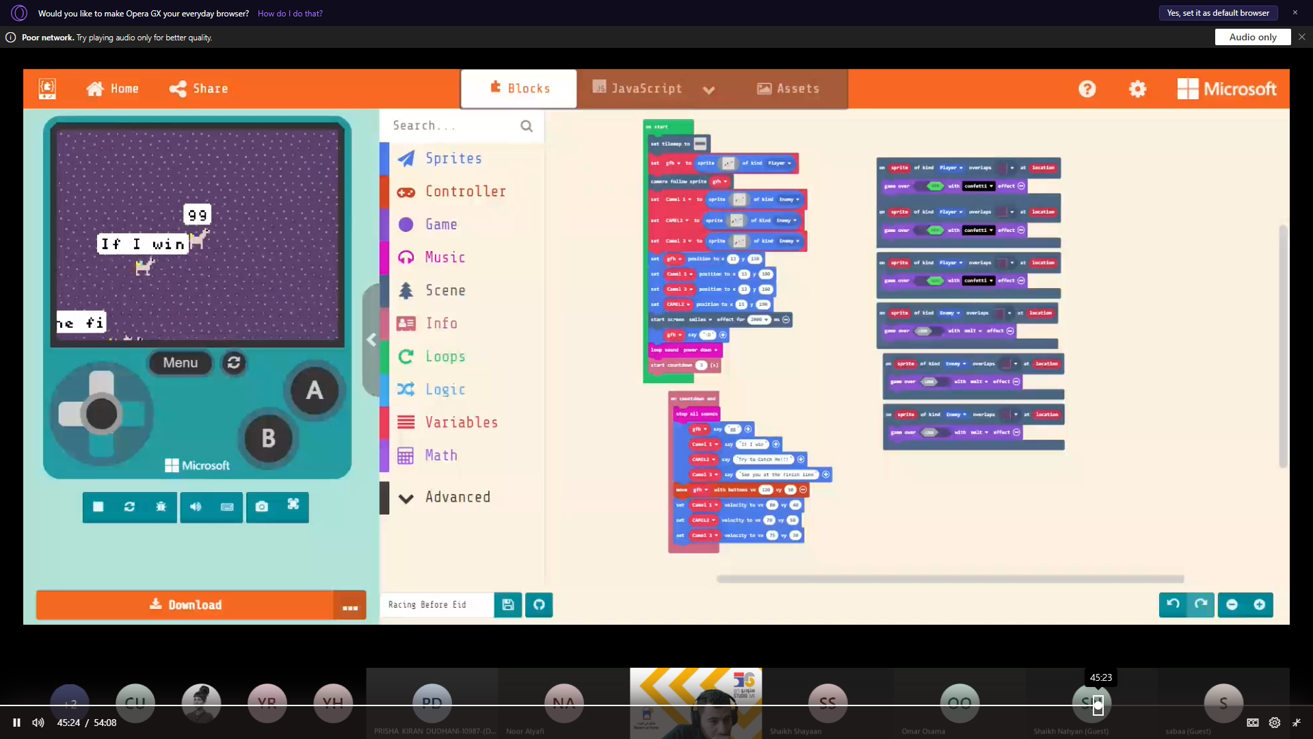Click the toolbox Search field
The width and height of the screenshot is (1313, 739).
click(451, 126)
